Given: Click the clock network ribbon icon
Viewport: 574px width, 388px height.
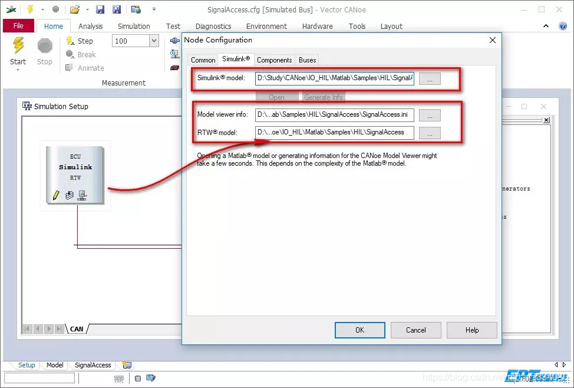Looking at the screenshot, I should 175,54.
